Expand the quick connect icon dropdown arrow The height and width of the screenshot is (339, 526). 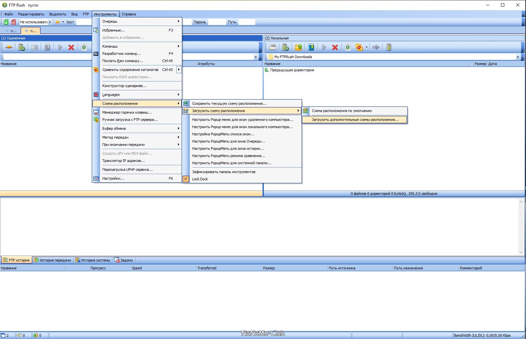63,22
